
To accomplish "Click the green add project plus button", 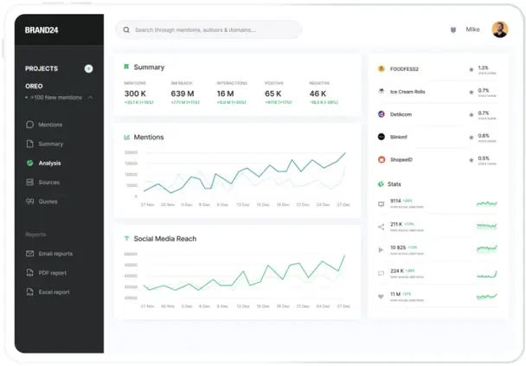I will click(88, 68).
